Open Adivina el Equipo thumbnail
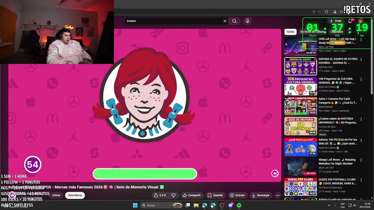The width and height of the screenshot is (374, 210). tap(301, 66)
